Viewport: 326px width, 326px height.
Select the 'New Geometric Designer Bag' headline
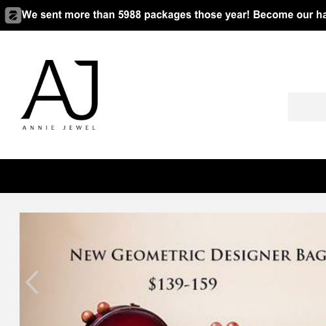(x=198, y=255)
